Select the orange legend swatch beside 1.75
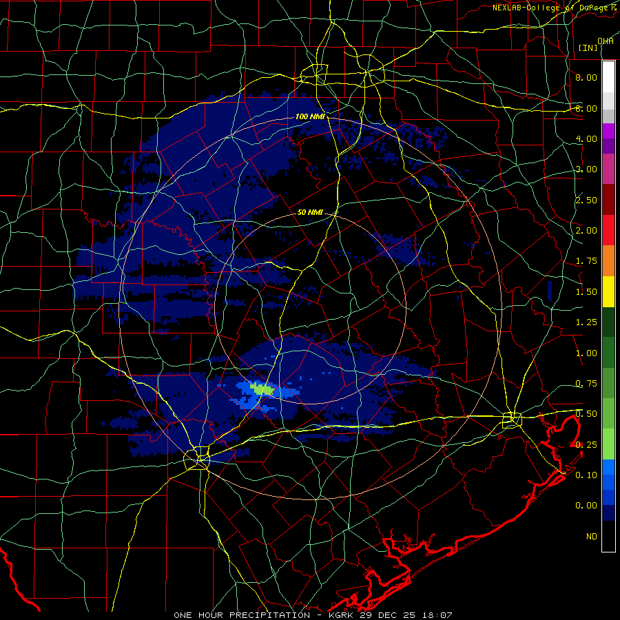The image size is (620, 620). (x=608, y=260)
